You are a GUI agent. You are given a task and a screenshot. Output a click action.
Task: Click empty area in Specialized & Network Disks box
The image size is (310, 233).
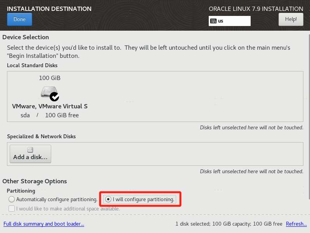175,154
